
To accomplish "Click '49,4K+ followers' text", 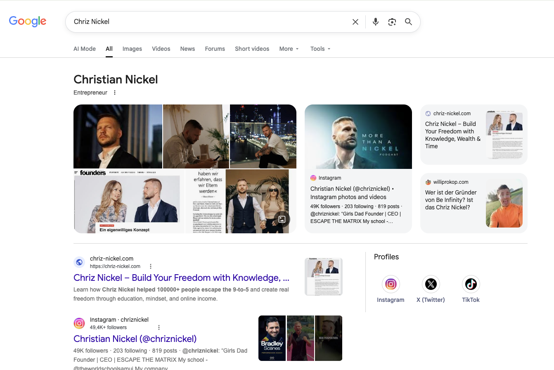I will coord(108,327).
